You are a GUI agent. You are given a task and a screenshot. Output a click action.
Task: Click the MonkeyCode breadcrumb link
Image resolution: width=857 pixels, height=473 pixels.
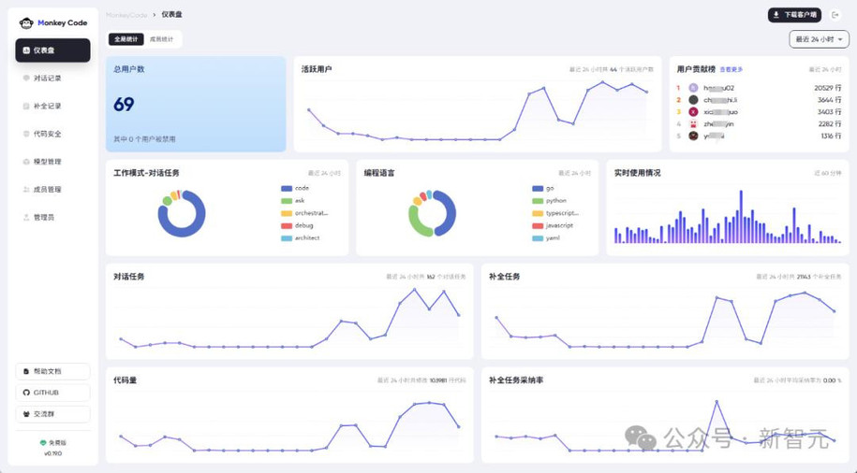(x=126, y=15)
